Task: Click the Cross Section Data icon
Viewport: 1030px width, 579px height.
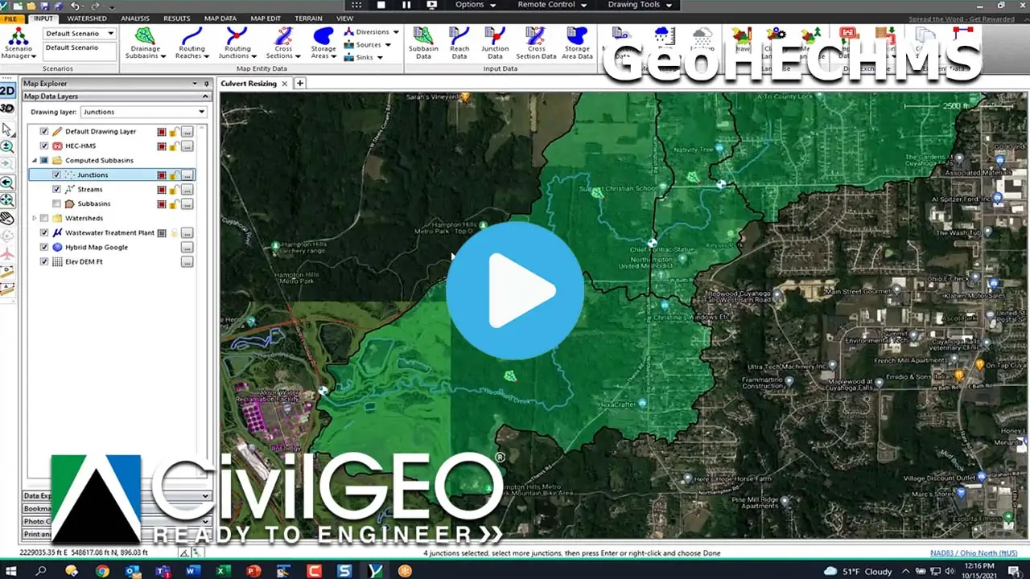Action: [536, 42]
